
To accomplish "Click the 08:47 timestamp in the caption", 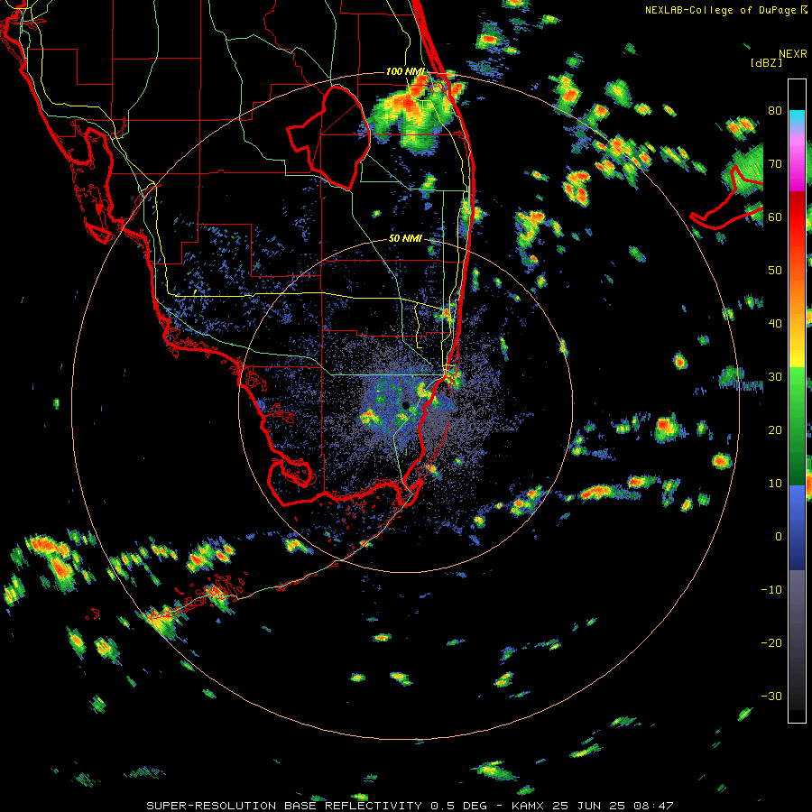I will (655, 806).
